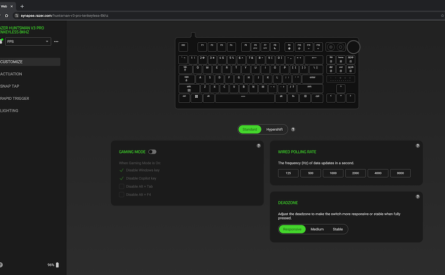Select the W key on the keyboard
Image resolution: width=445 pixels, height=275 pixels.
207,69
